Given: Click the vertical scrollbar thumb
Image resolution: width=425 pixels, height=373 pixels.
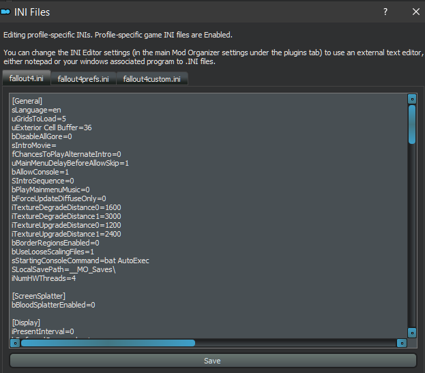Looking at the screenshot, I should (412, 124).
